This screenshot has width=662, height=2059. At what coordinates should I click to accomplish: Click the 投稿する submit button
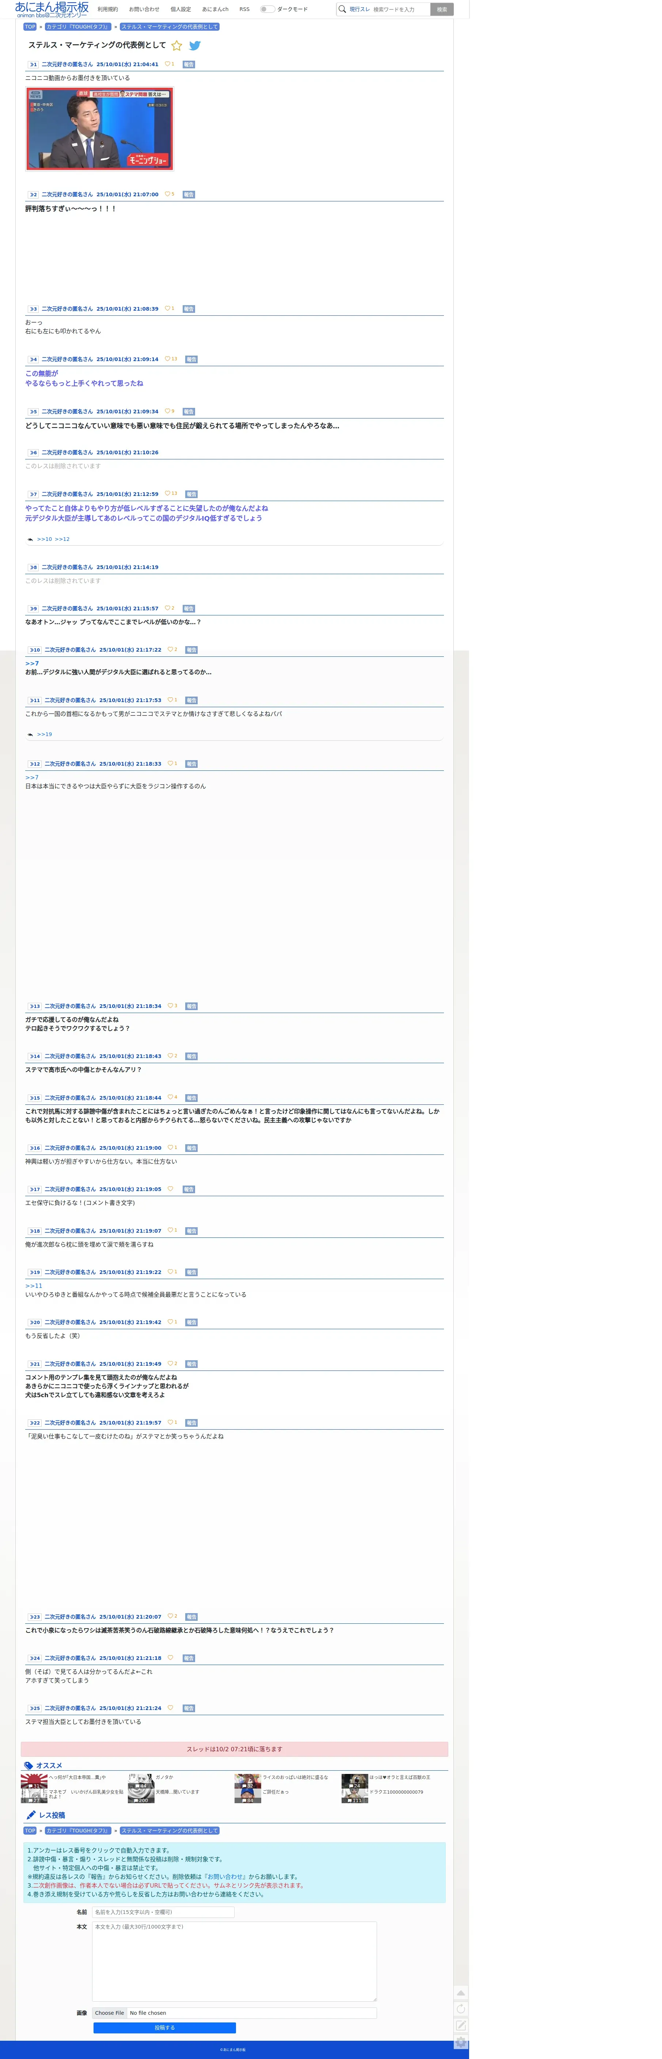[165, 2028]
